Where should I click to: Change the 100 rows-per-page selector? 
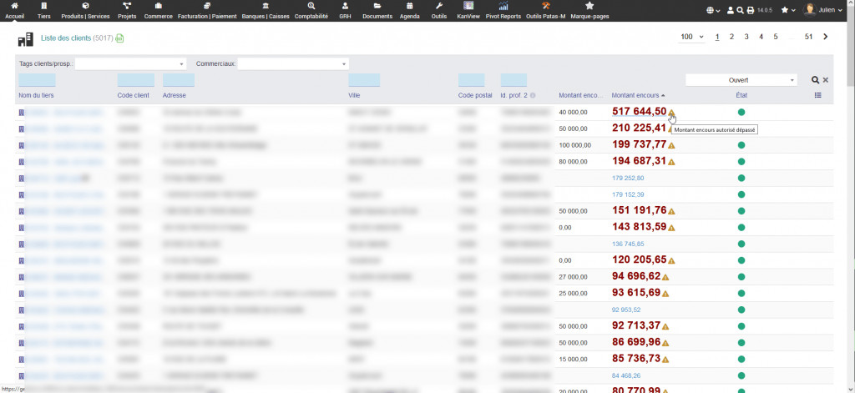tap(691, 37)
